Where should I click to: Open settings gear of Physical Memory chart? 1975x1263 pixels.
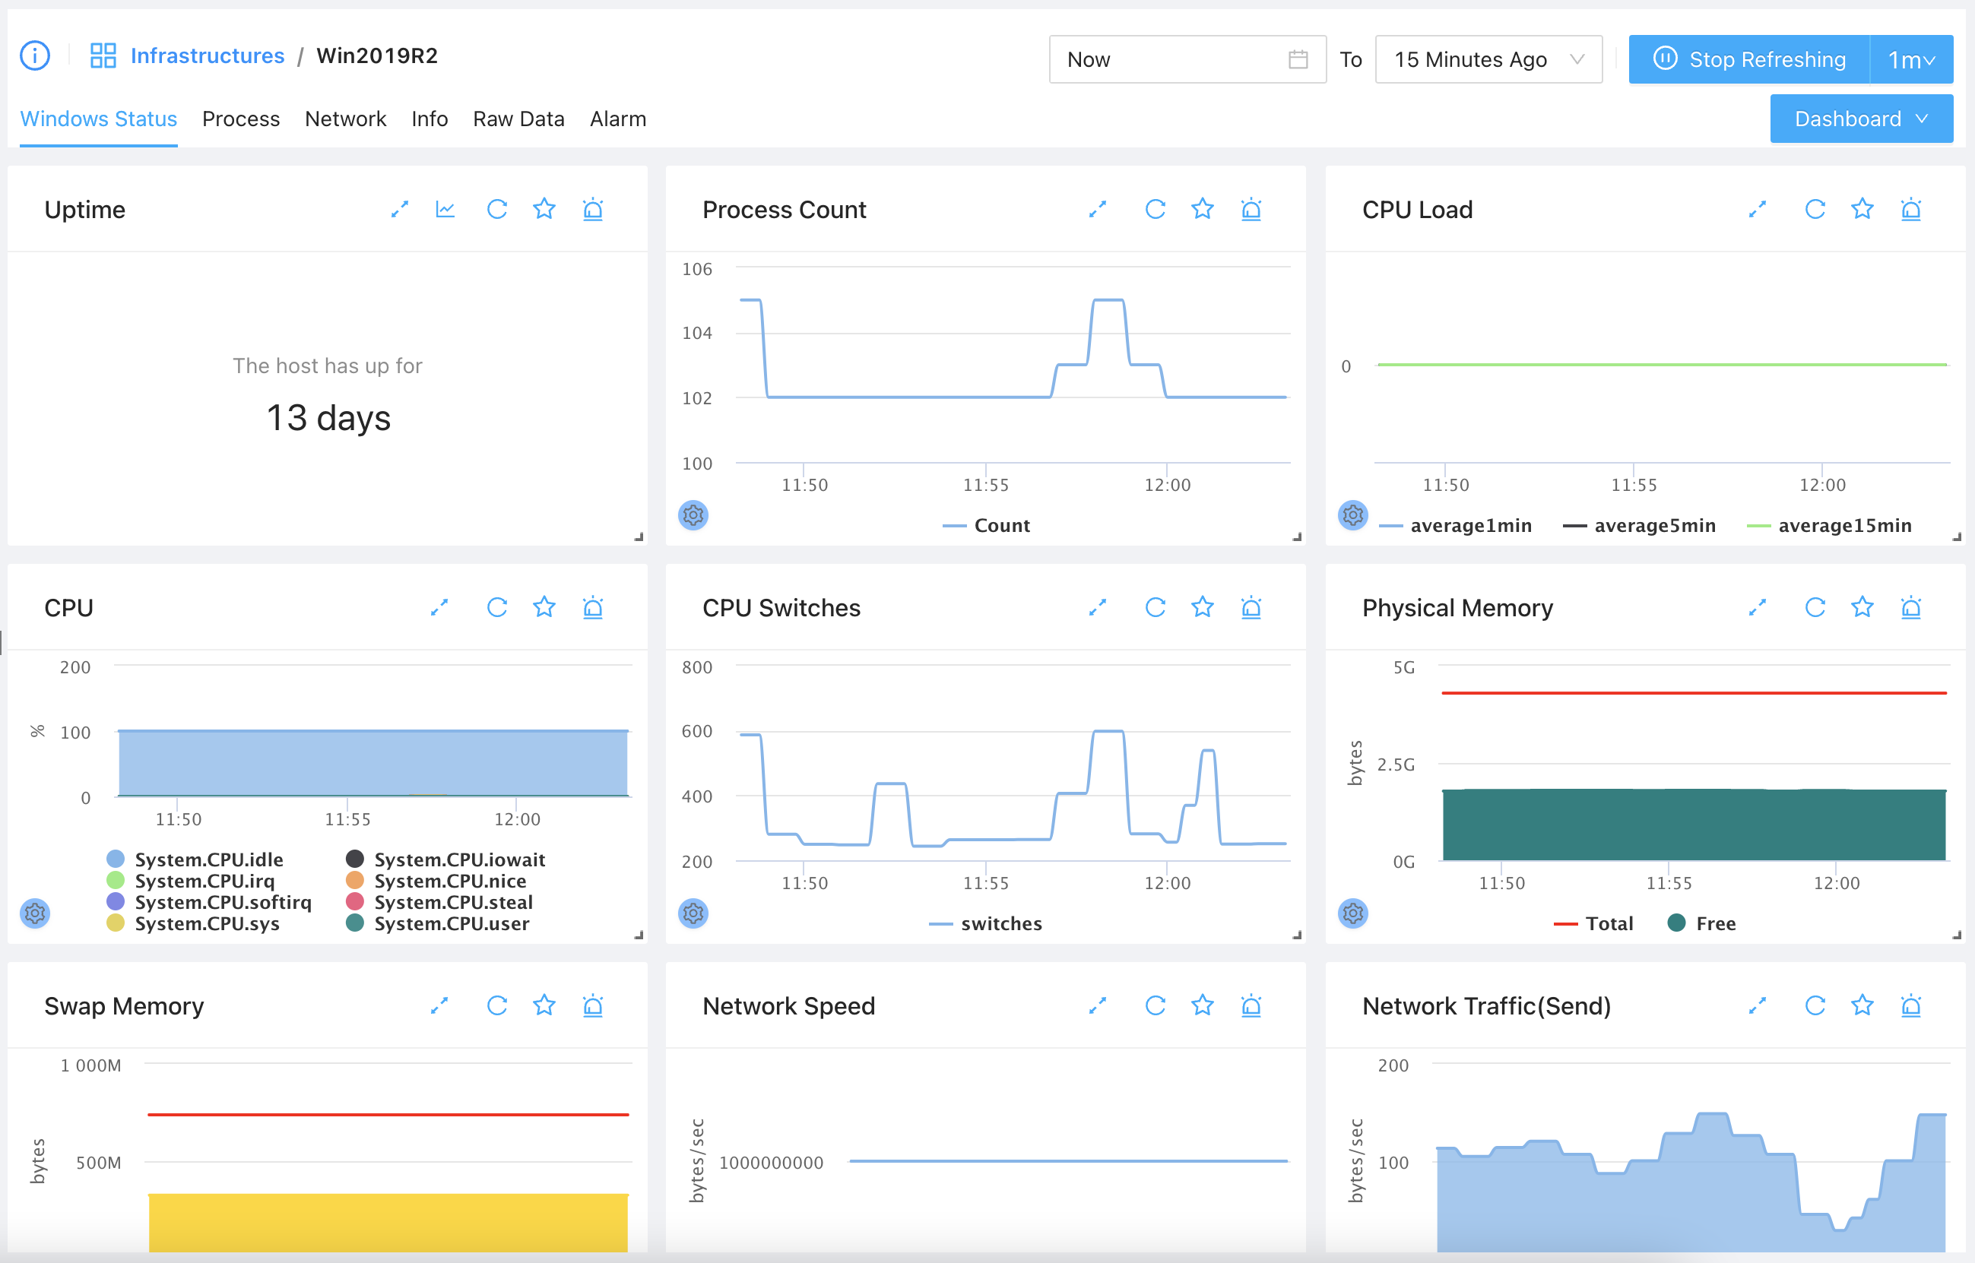[1352, 913]
